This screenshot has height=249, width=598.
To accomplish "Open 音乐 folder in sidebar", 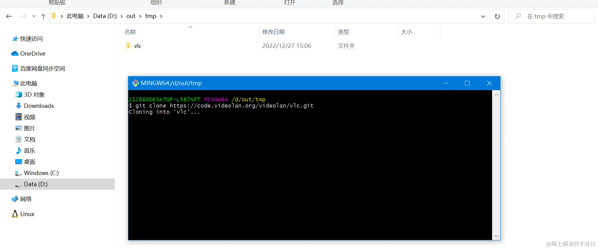I will pyautogui.click(x=30, y=150).
